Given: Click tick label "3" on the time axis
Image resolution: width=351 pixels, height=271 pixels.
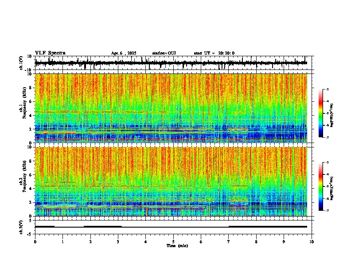Looking at the screenshot, I should pyautogui.click(x=118, y=242).
